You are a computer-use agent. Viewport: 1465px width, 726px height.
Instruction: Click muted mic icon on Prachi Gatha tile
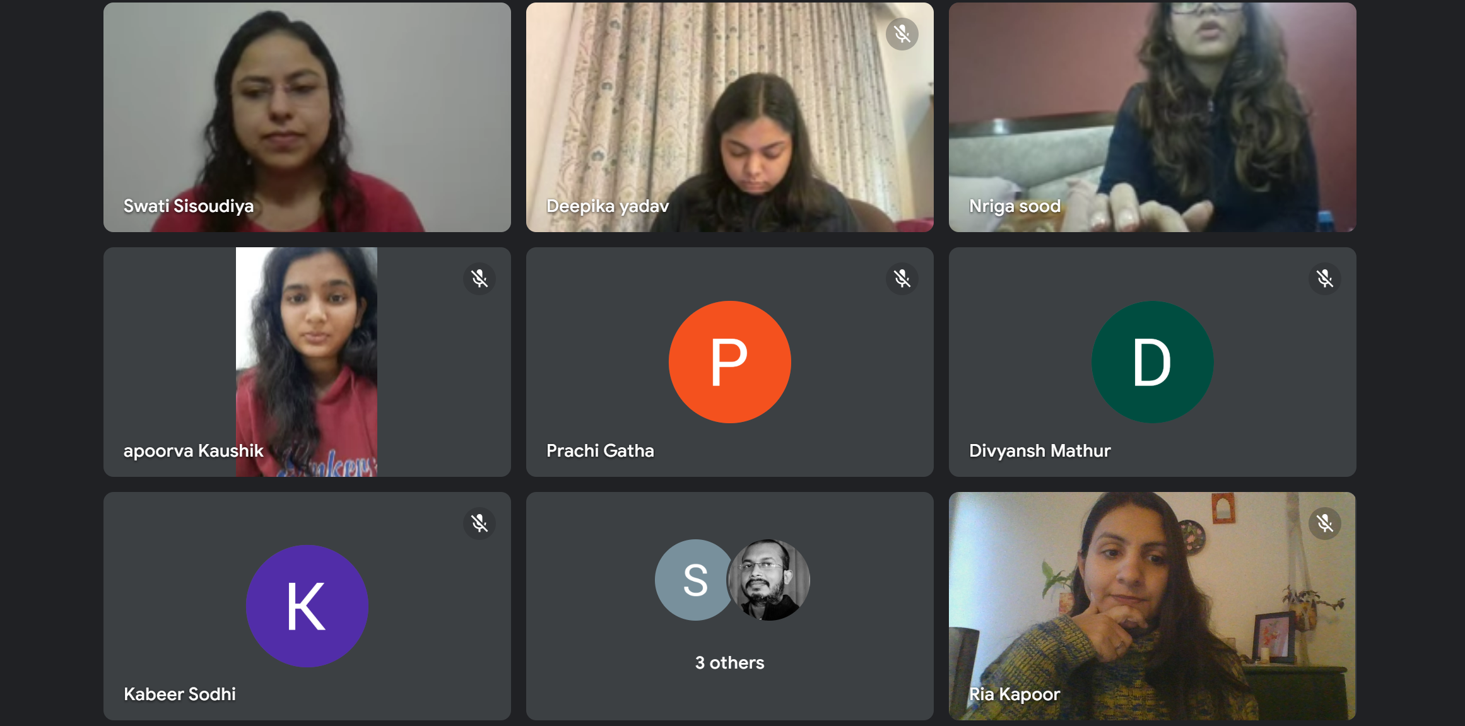[902, 279]
